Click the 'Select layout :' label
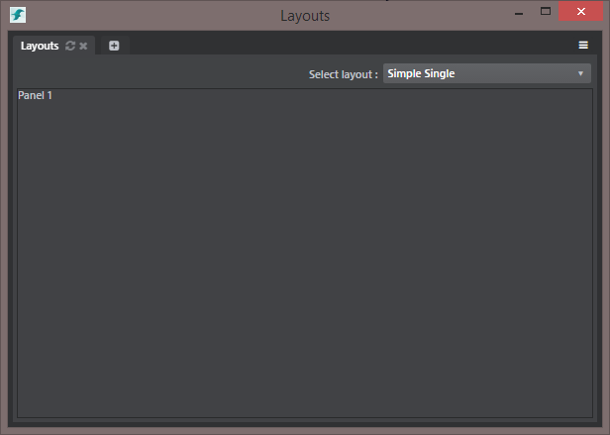The image size is (610, 435). pos(343,74)
